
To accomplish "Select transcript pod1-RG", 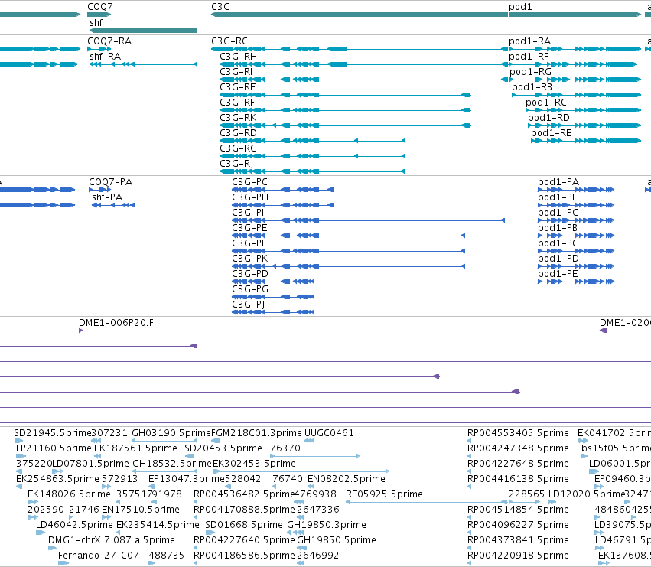I will (x=531, y=72).
